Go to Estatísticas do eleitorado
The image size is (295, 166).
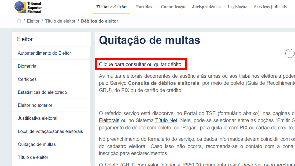[x=42, y=92]
